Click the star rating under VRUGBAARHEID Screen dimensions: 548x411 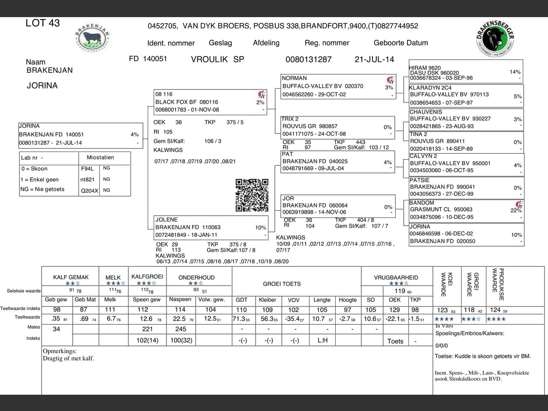[x=398, y=283]
